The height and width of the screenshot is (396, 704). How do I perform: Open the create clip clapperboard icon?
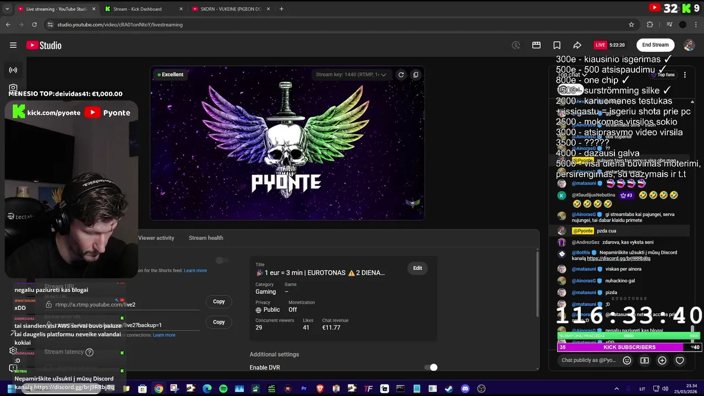click(x=536, y=45)
